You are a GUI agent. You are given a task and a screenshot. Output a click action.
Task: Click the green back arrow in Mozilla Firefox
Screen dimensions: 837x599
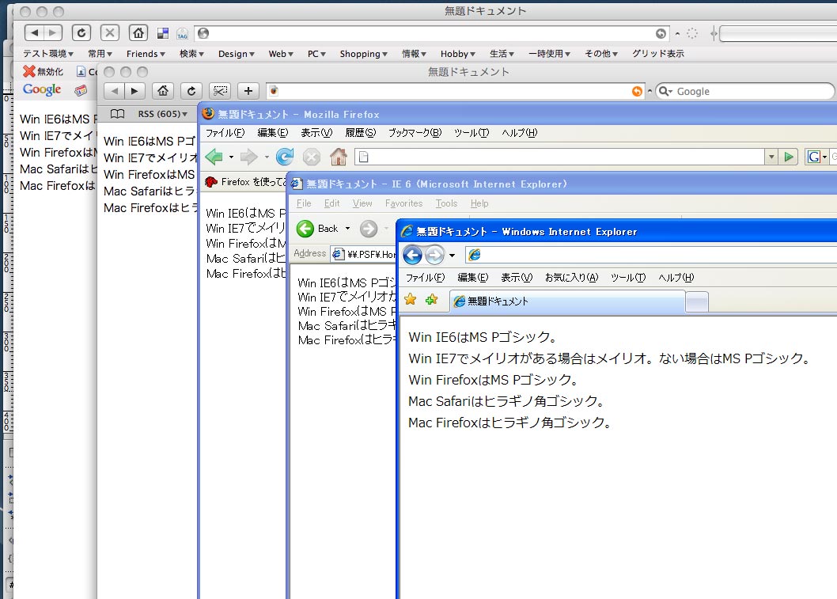pos(214,157)
